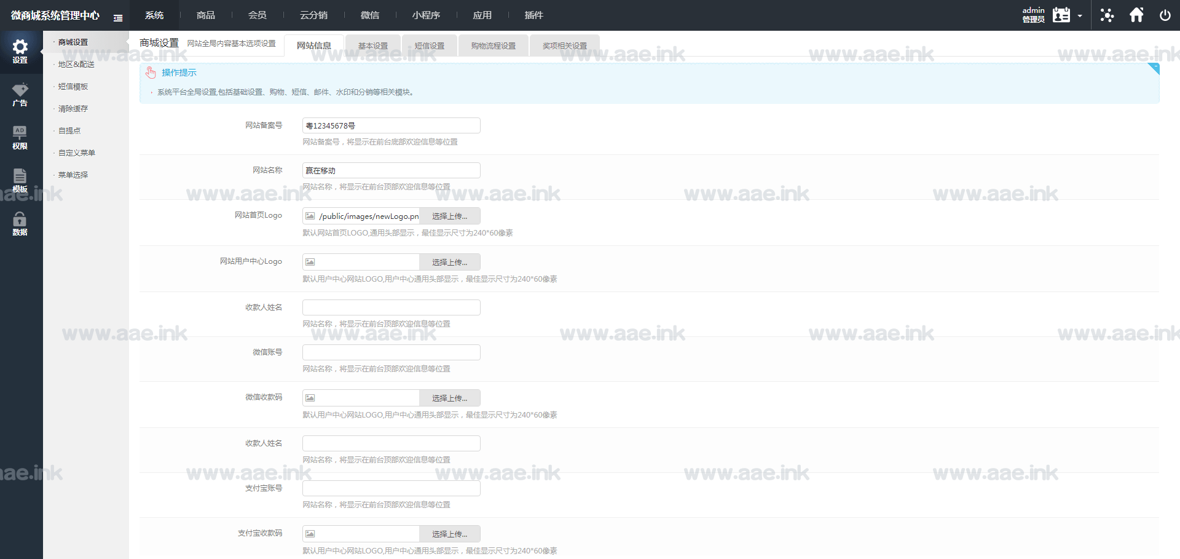
Task: Click 选择上传 for 网站用户中心Logo
Action: (x=450, y=262)
